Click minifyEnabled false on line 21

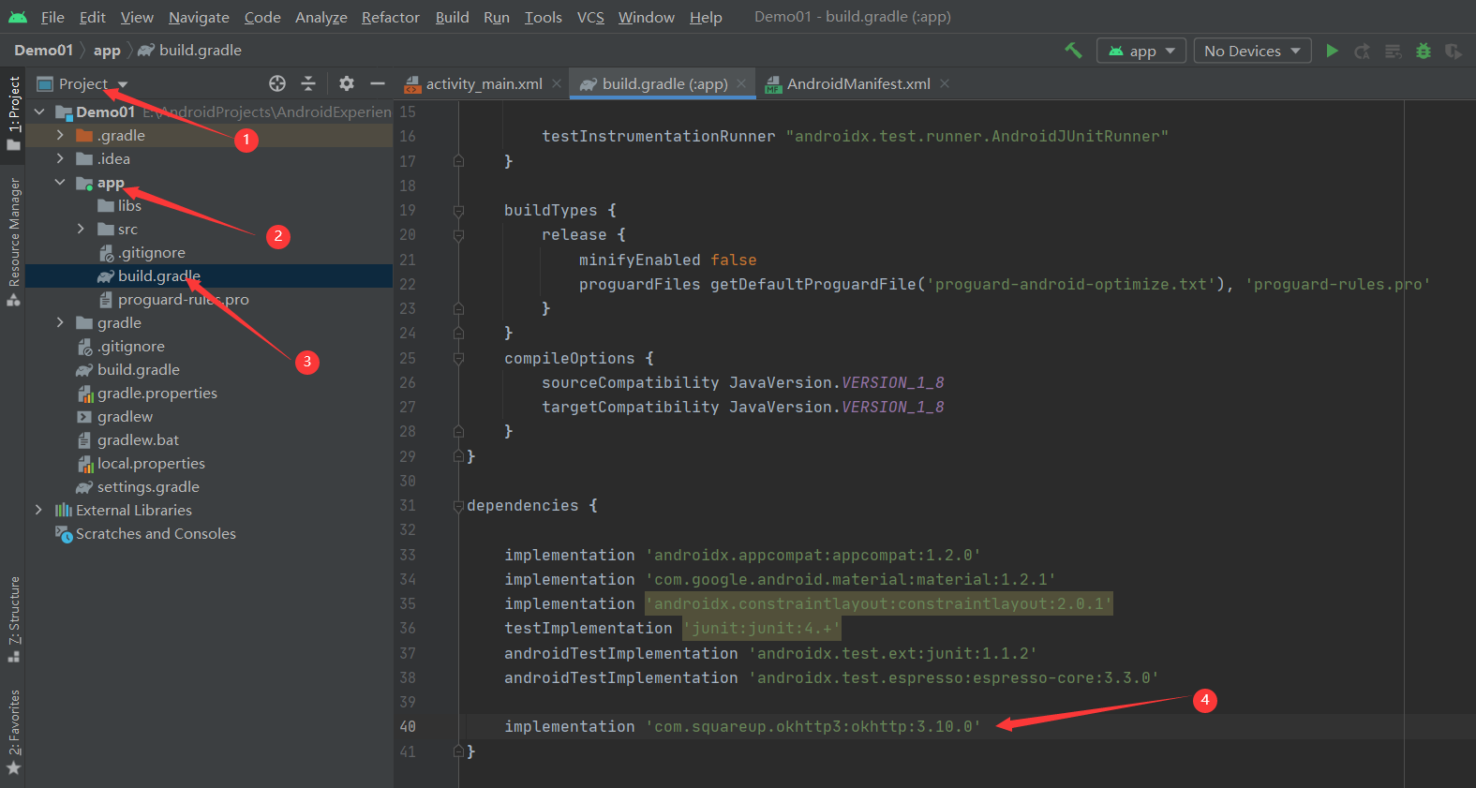667,260
